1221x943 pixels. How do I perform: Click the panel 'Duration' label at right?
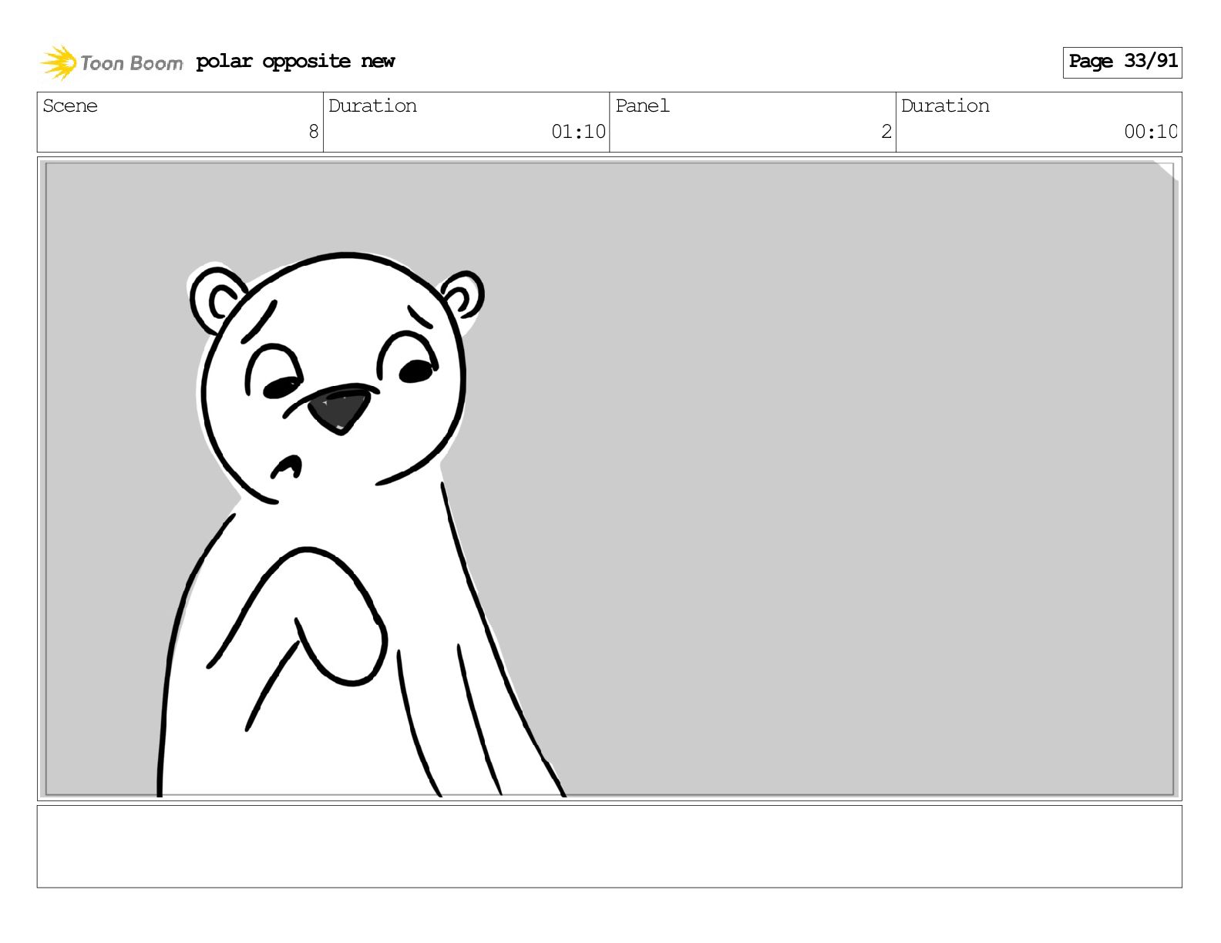[x=945, y=106]
